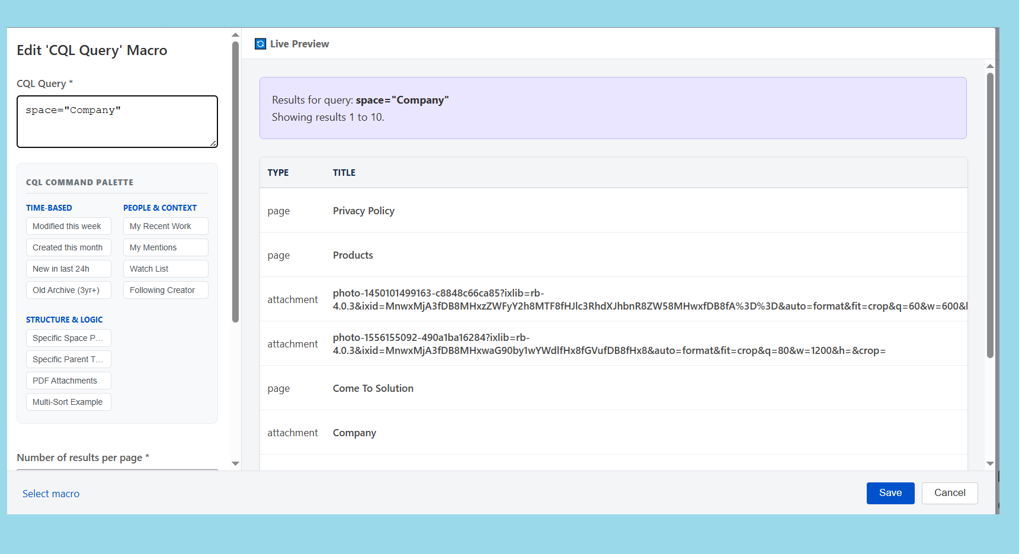Apply the 'Multi-Sort Example' command
Viewport: 1019px width, 554px height.
pos(68,402)
